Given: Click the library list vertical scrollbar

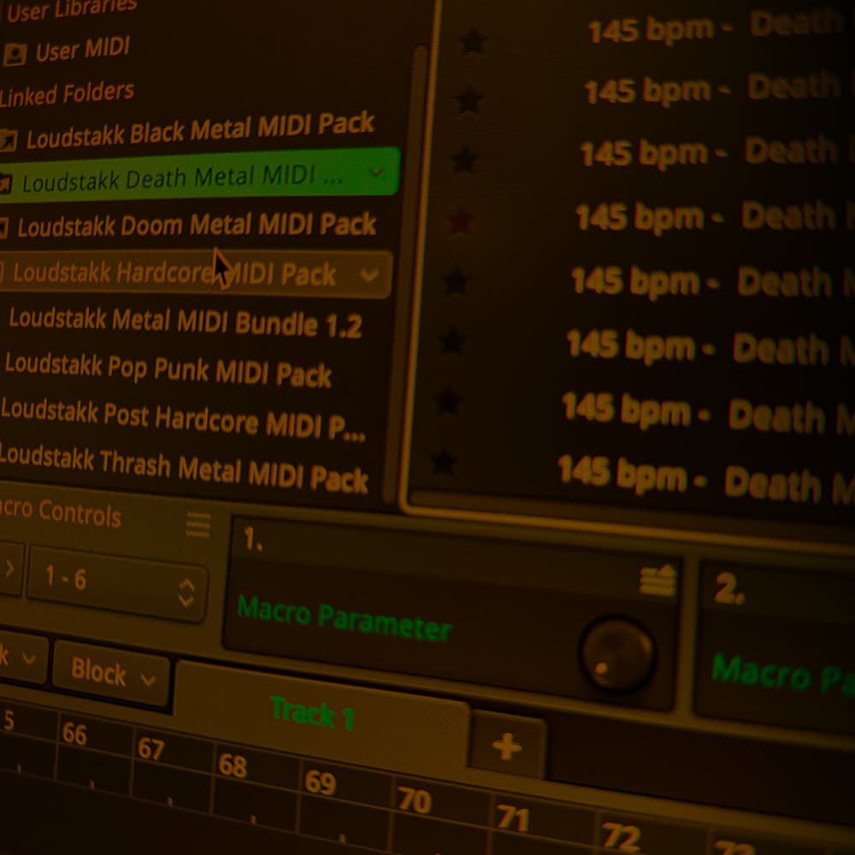Looking at the screenshot, I should point(418,256).
